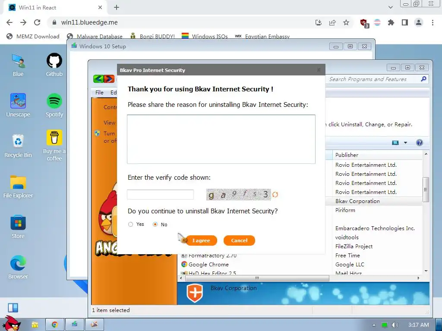This screenshot has width=442, height=331.
Task: Click the browser share icon
Action: [x=332, y=22]
